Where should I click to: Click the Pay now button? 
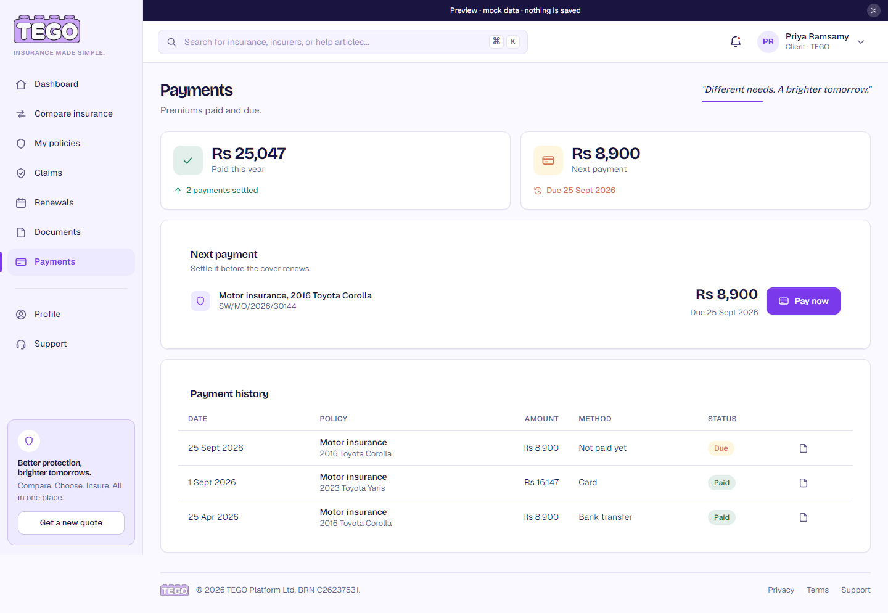pos(804,301)
